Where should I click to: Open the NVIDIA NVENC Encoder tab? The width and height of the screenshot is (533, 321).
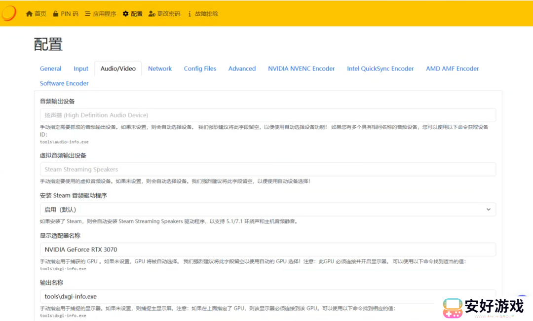tap(301, 69)
